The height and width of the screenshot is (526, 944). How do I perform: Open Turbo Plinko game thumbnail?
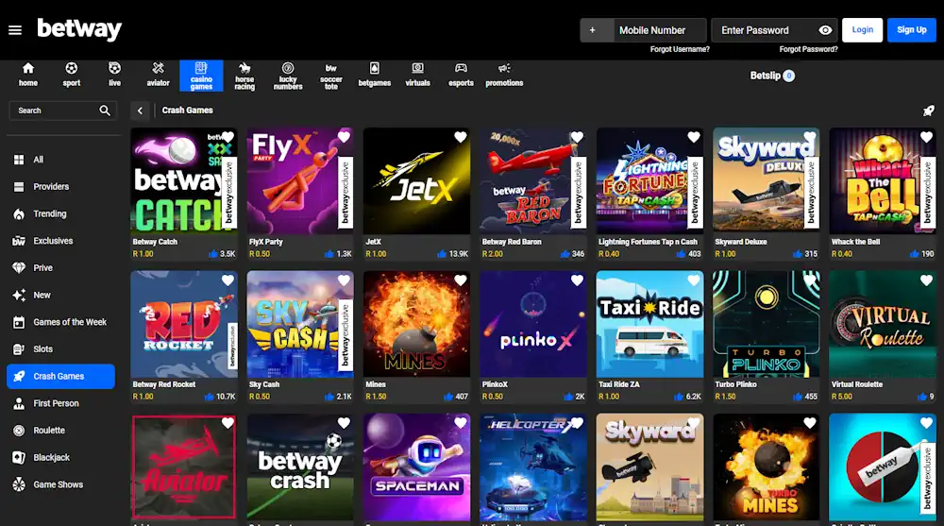(766, 324)
